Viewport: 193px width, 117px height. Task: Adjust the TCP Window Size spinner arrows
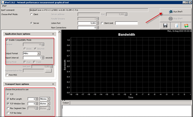tap(37, 104)
